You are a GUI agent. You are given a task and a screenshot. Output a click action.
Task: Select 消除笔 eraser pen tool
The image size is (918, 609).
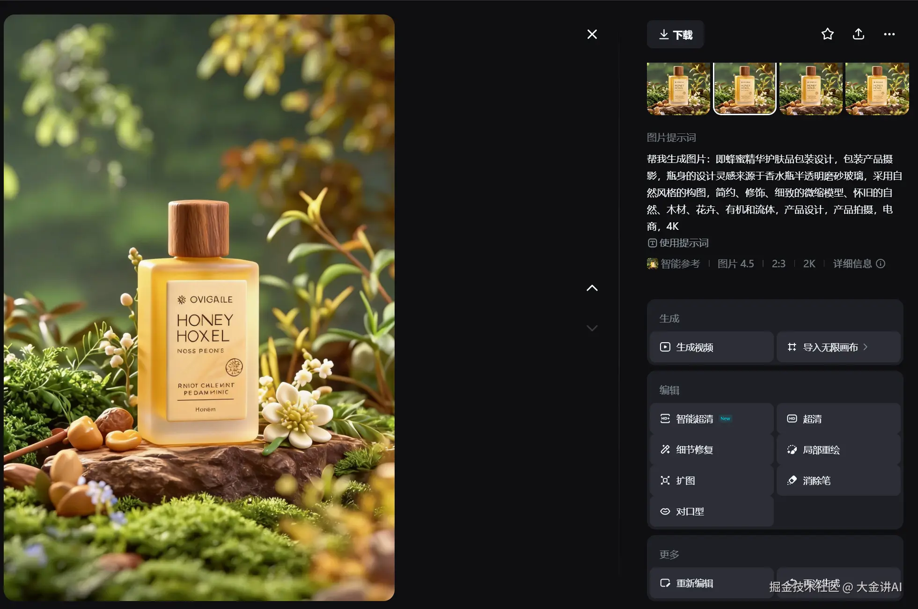click(838, 481)
